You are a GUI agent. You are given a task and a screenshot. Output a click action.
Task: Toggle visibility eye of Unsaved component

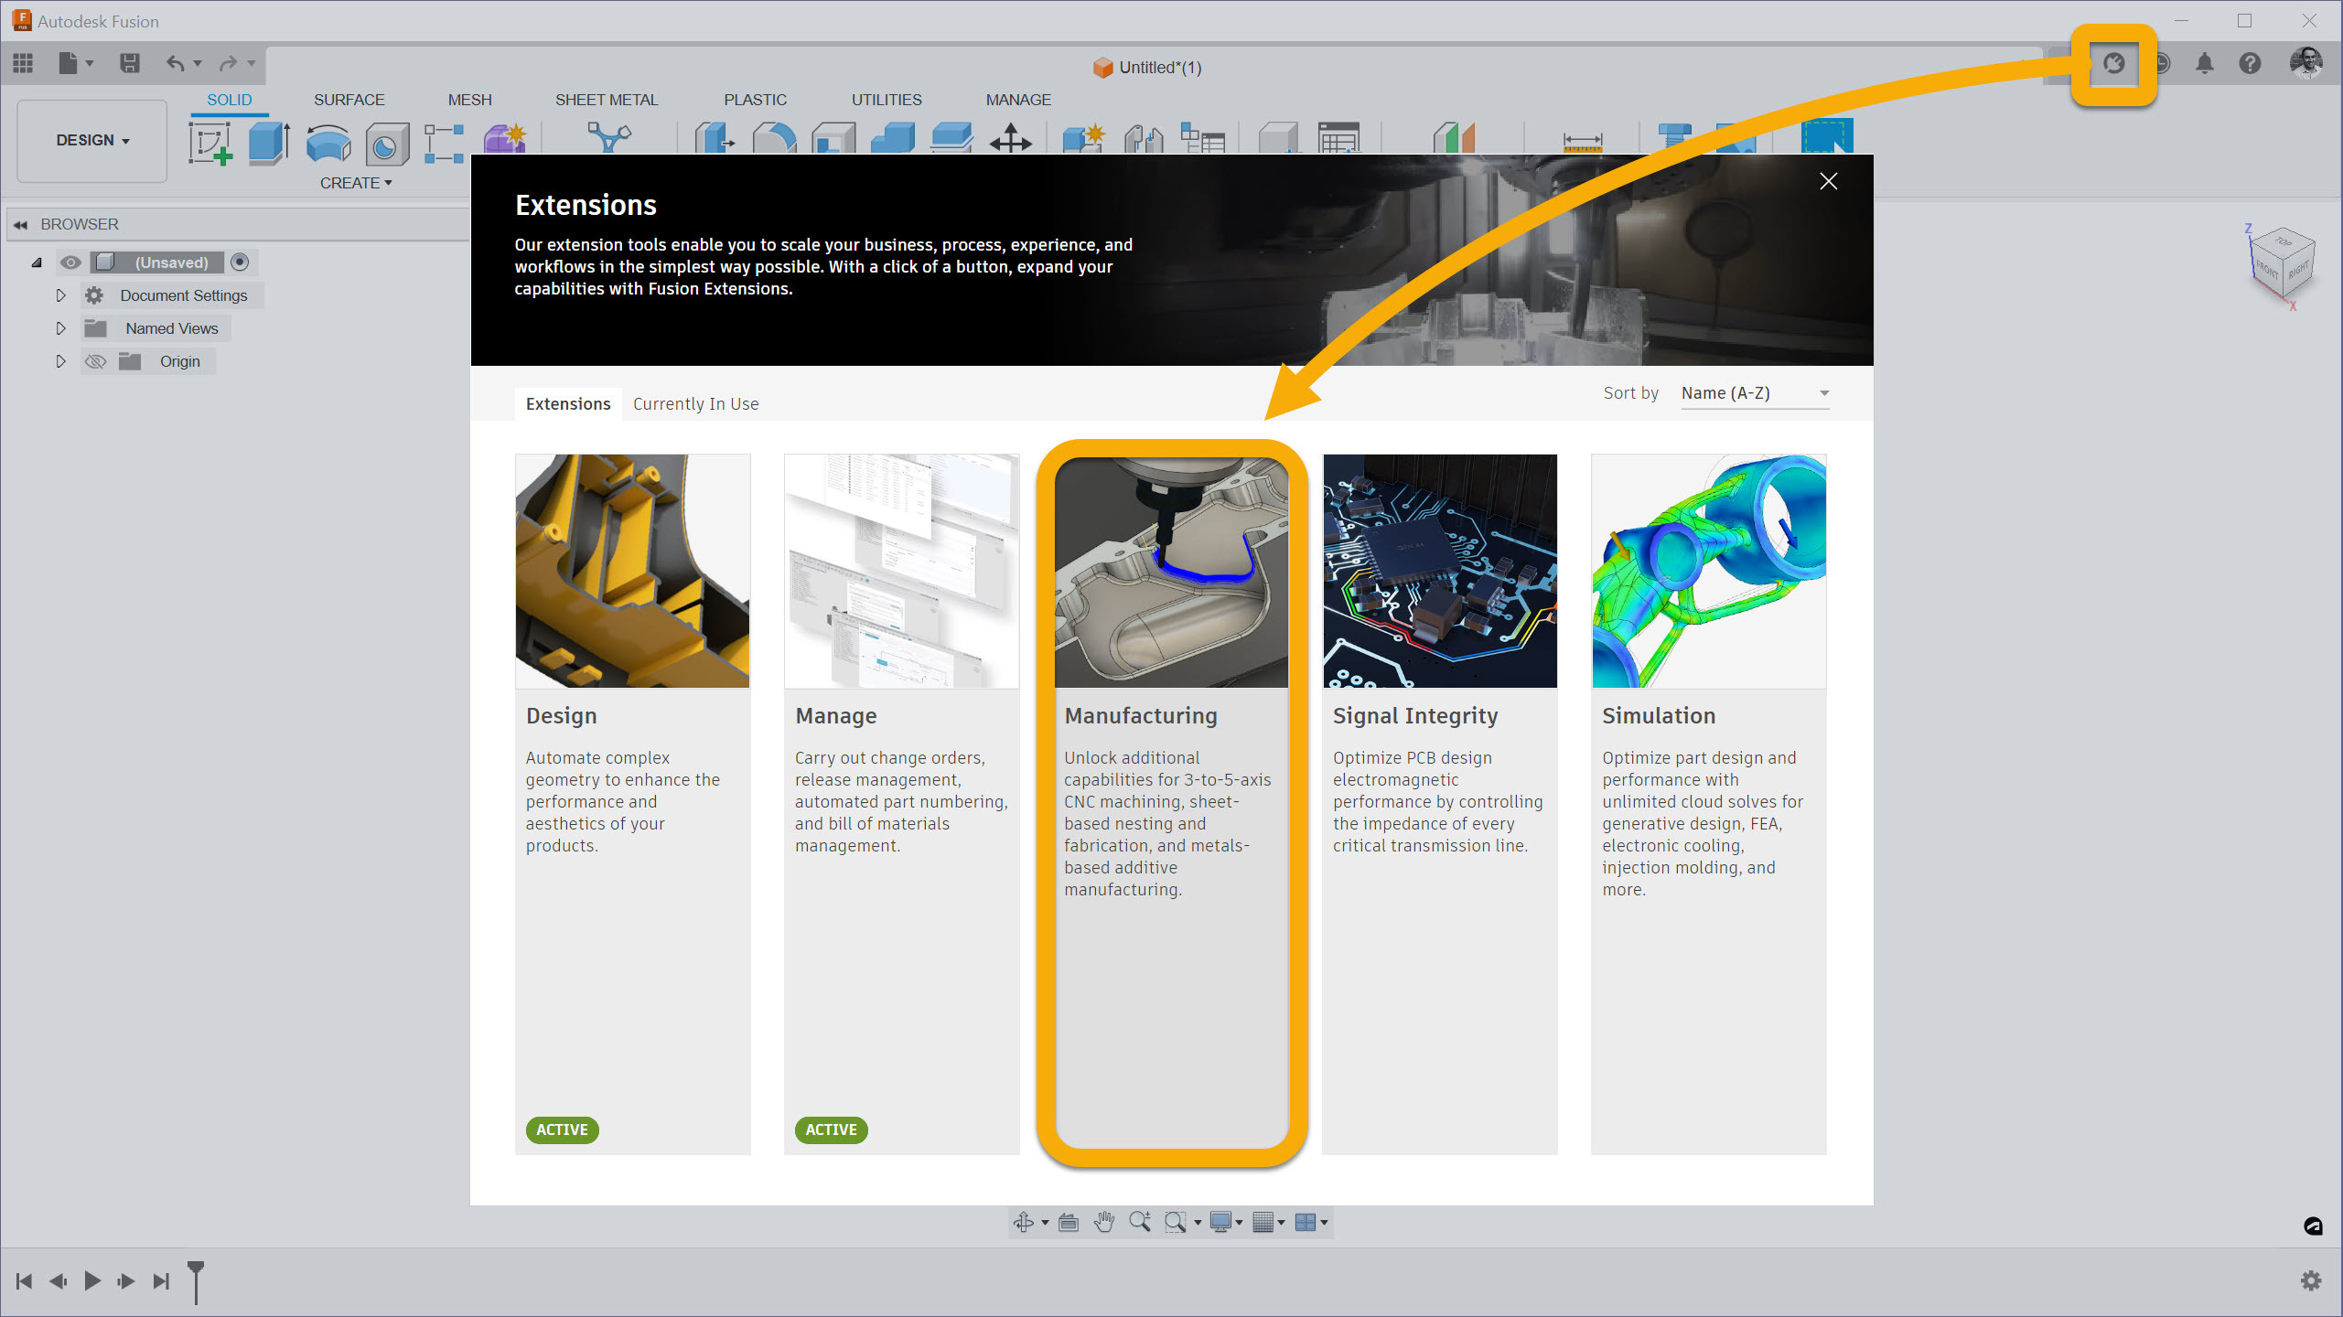[70, 262]
